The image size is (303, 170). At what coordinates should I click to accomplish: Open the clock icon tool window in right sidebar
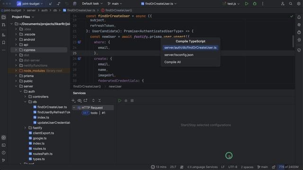(x=299, y=32)
